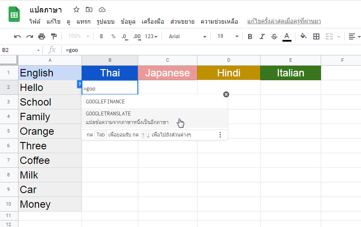Click the select all corner box

tap(9, 60)
